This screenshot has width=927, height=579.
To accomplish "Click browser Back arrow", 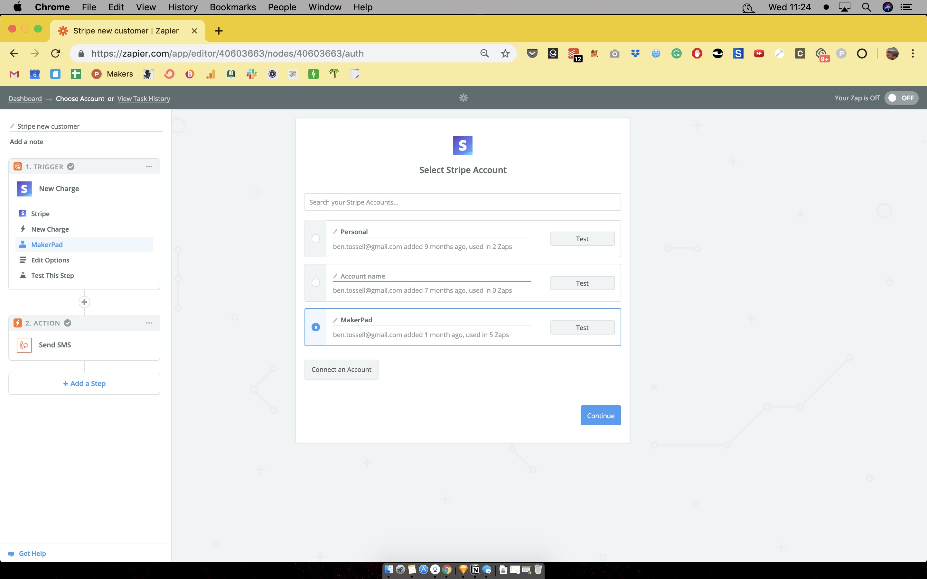I will (14, 53).
